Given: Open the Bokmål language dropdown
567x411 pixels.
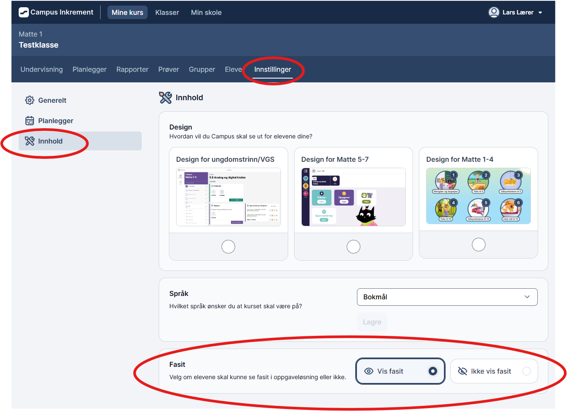Looking at the screenshot, I should coord(447,297).
